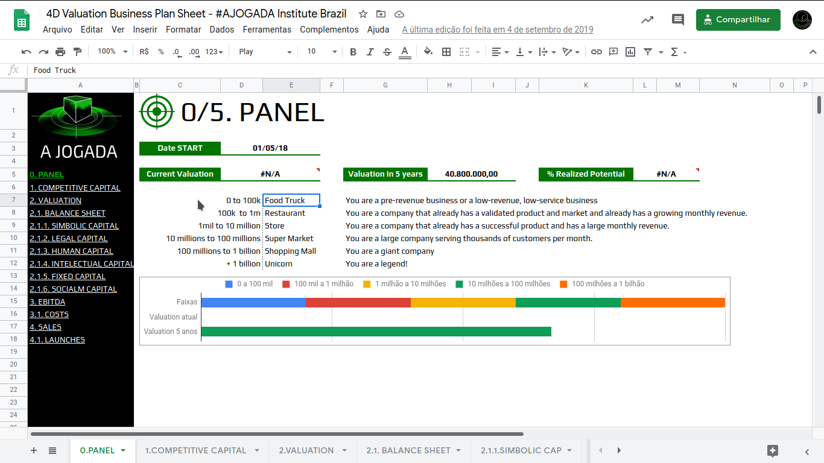Collapse the side panel arrow
824x463 pixels.
coord(807,451)
